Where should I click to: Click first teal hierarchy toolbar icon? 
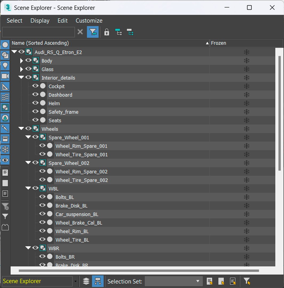(118, 32)
